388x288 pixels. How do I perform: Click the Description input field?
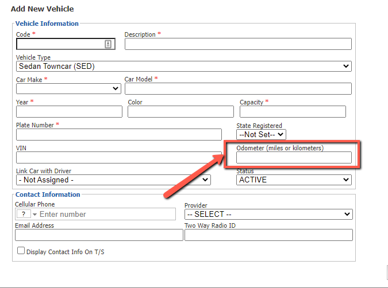coord(238,44)
